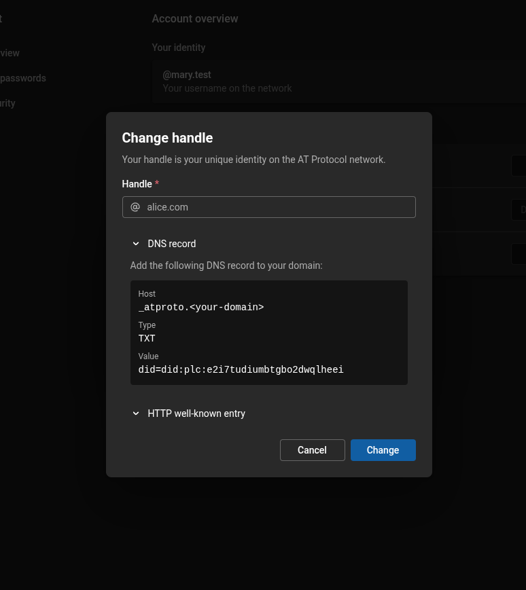Screen dimensions: 526x590
Task: Switch to Security in the sidebar
Action: point(7,103)
